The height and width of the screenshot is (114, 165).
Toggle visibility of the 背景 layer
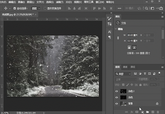(117, 104)
